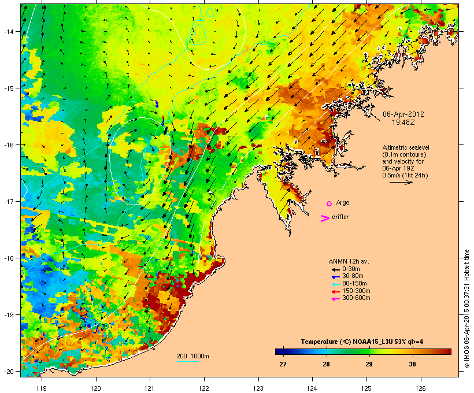Viewport: 474px width, 393px height.
Task: Click the cyan 200m depth contour line sample
Action: tap(188, 361)
